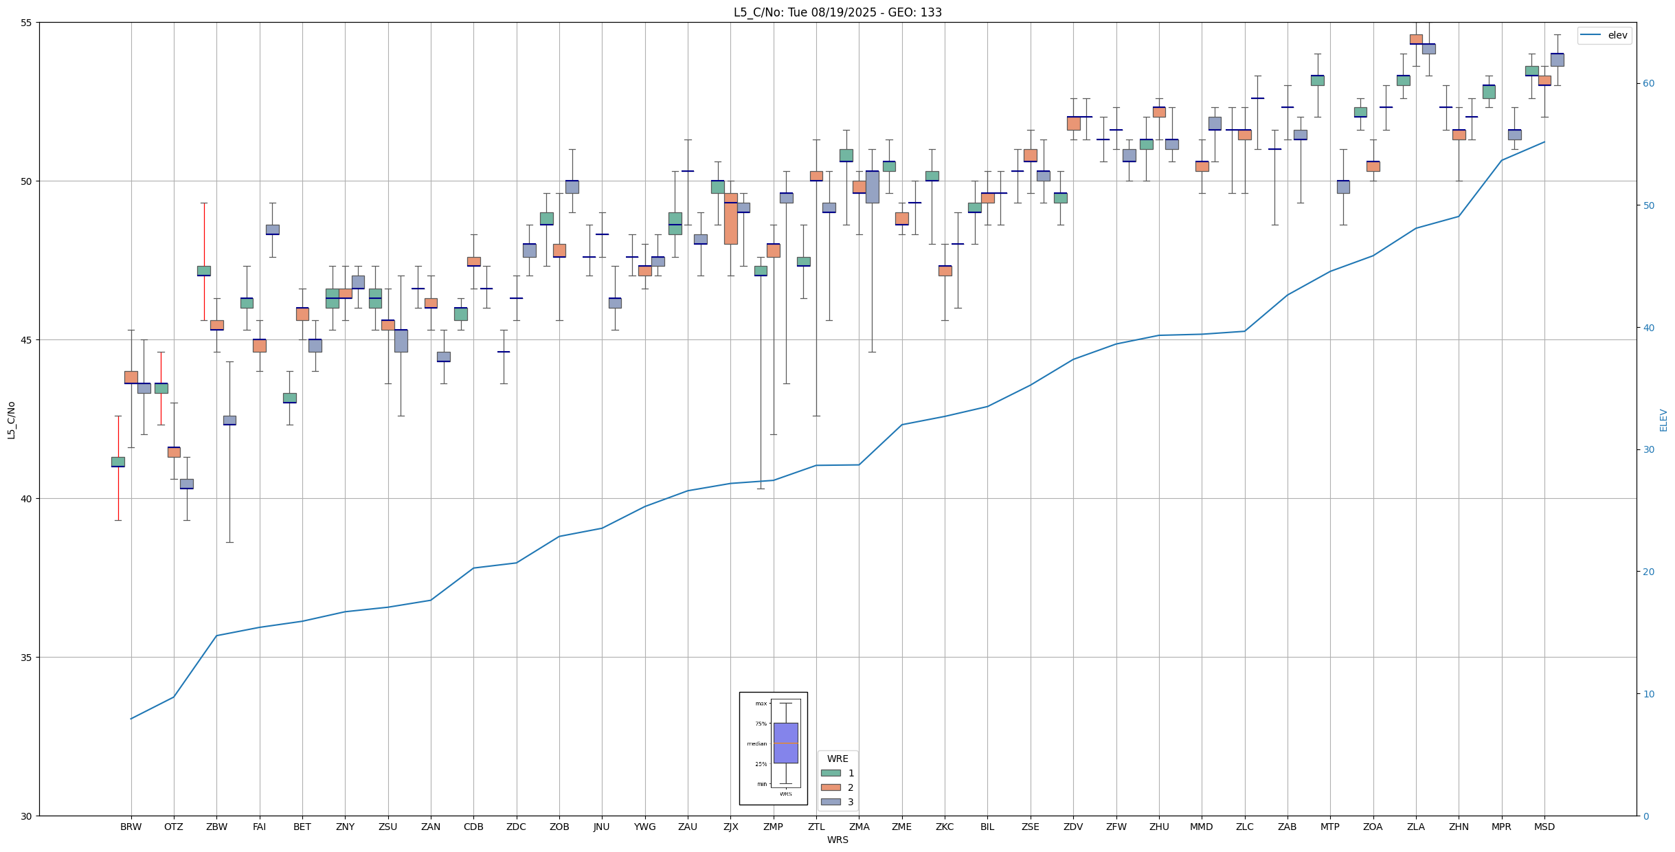Image resolution: width=1675 pixels, height=852 pixels.
Task: Click the ZDC station tick label
Action: point(516,827)
